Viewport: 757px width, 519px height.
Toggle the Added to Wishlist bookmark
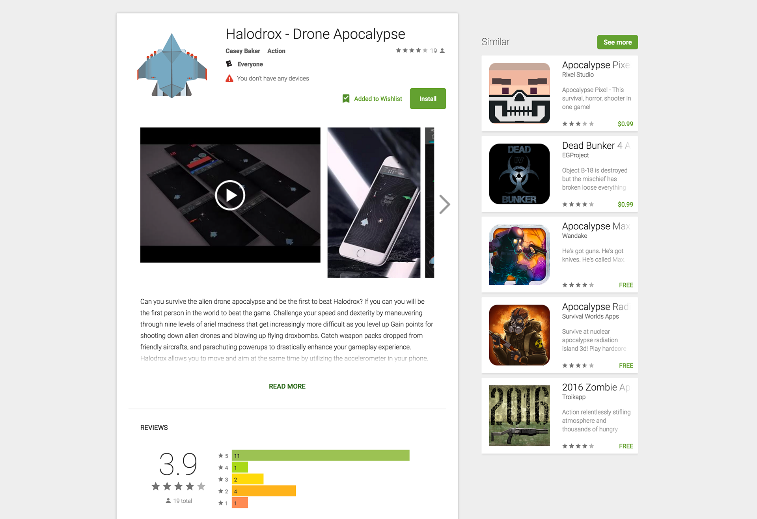346,99
